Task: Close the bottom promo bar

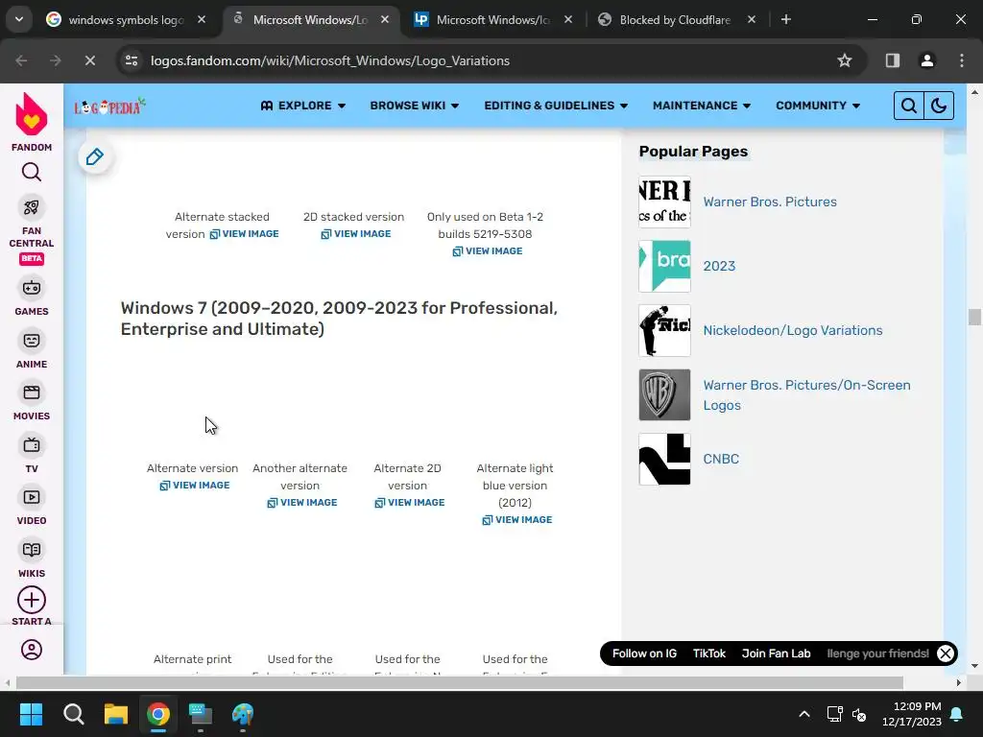Action: [946, 654]
